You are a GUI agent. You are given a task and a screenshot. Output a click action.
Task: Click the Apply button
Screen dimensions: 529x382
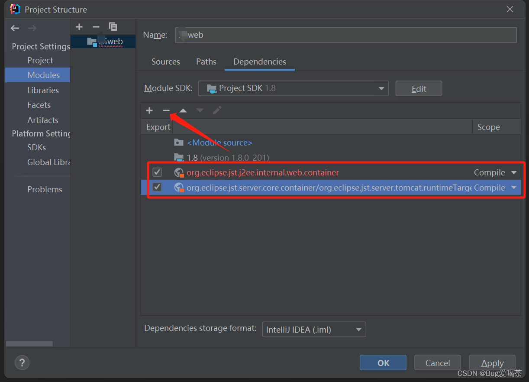(x=492, y=363)
